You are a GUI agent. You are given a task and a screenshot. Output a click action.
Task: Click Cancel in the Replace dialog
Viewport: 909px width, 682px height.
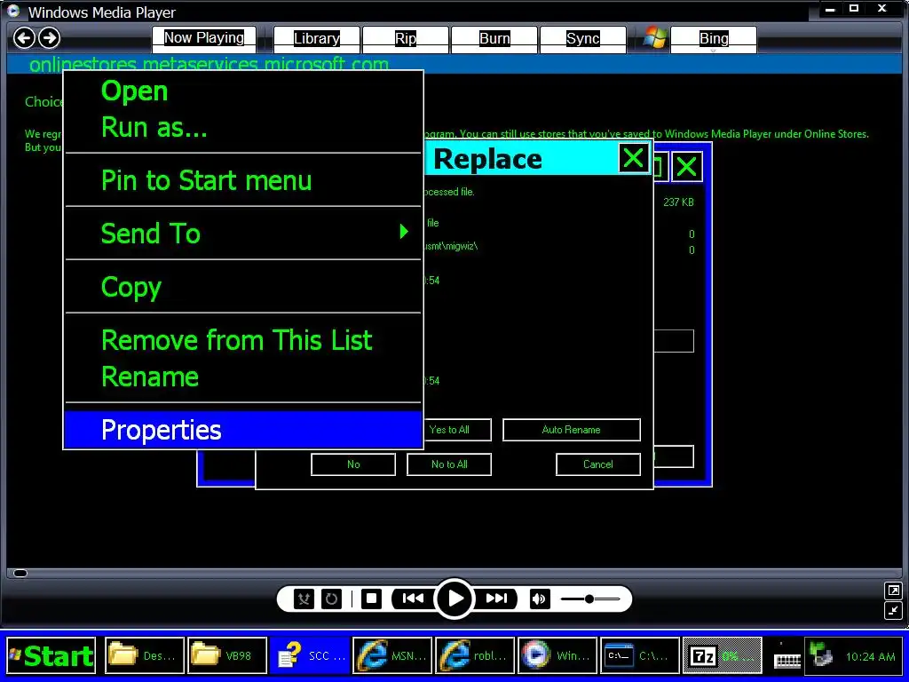[597, 464]
